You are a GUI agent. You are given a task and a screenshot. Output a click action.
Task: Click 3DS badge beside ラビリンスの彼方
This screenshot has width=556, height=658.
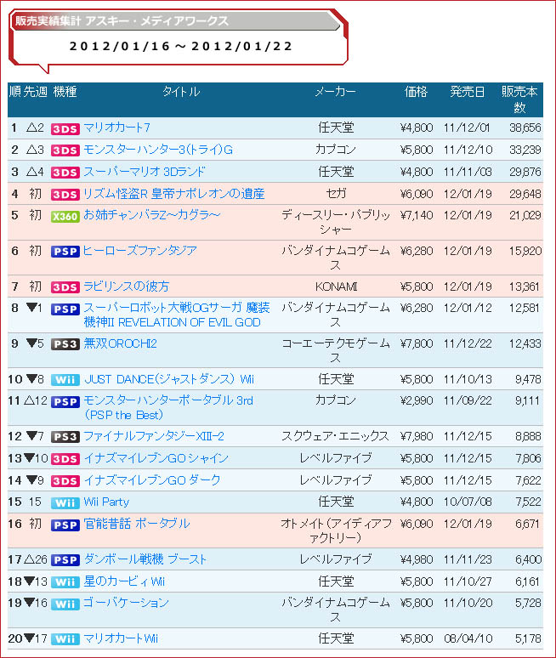(65, 287)
